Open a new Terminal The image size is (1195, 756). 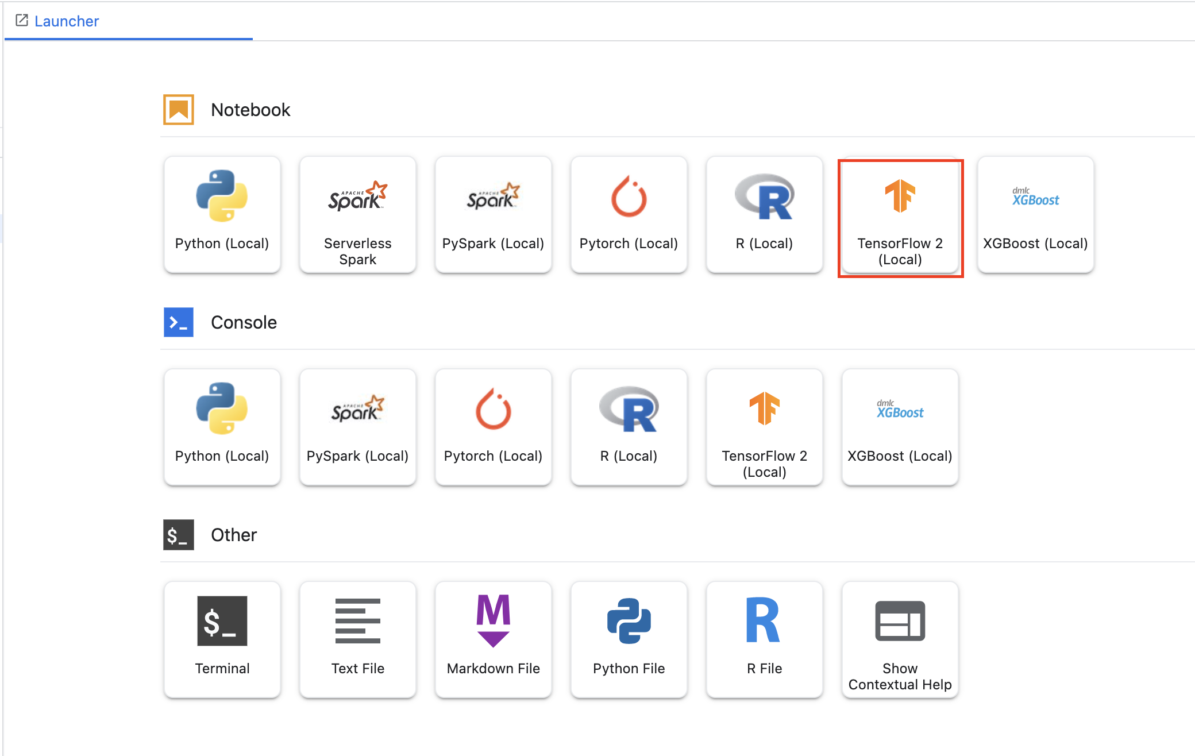tap(222, 639)
